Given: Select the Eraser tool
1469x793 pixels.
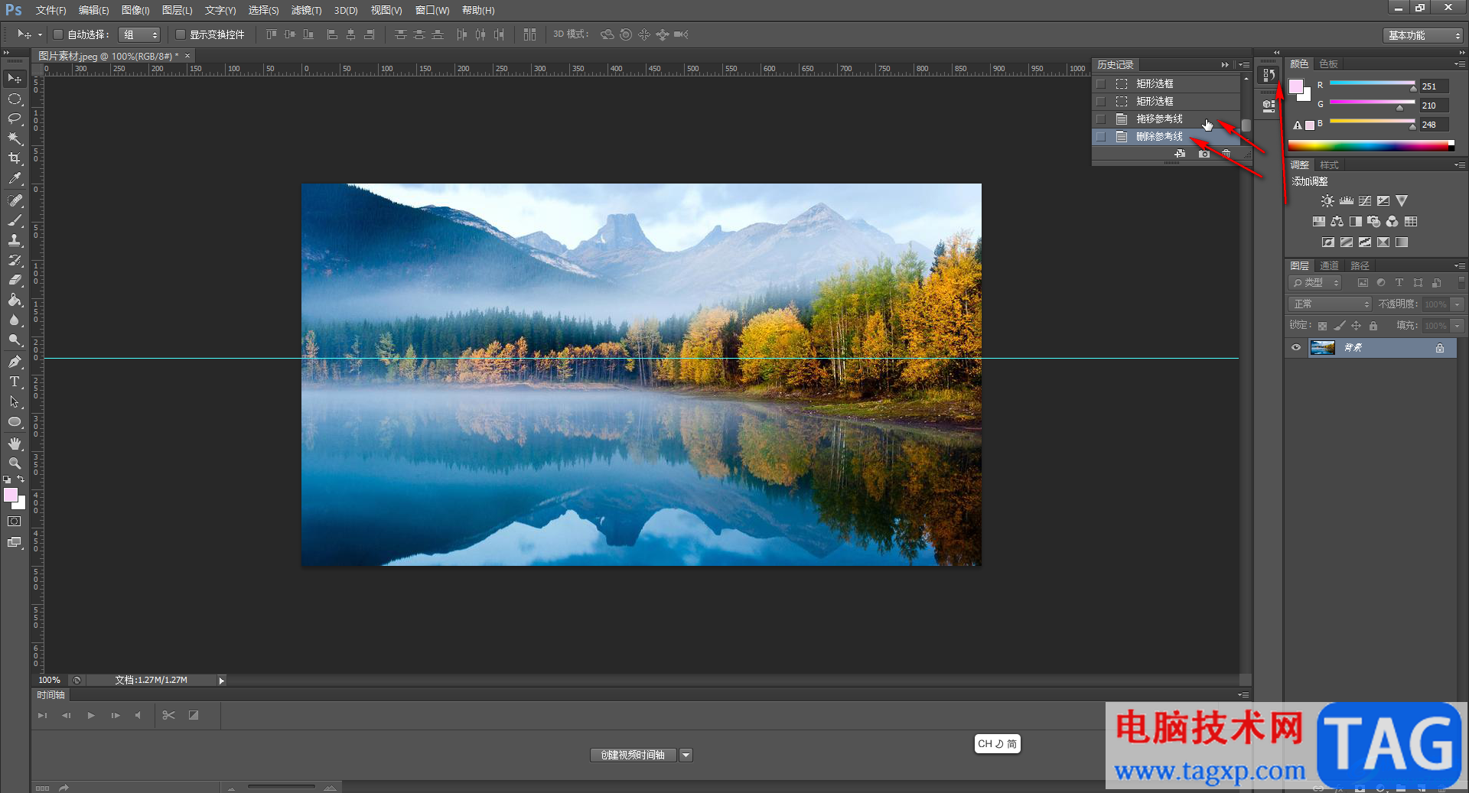Looking at the screenshot, I should pyautogui.click(x=15, y=280).
